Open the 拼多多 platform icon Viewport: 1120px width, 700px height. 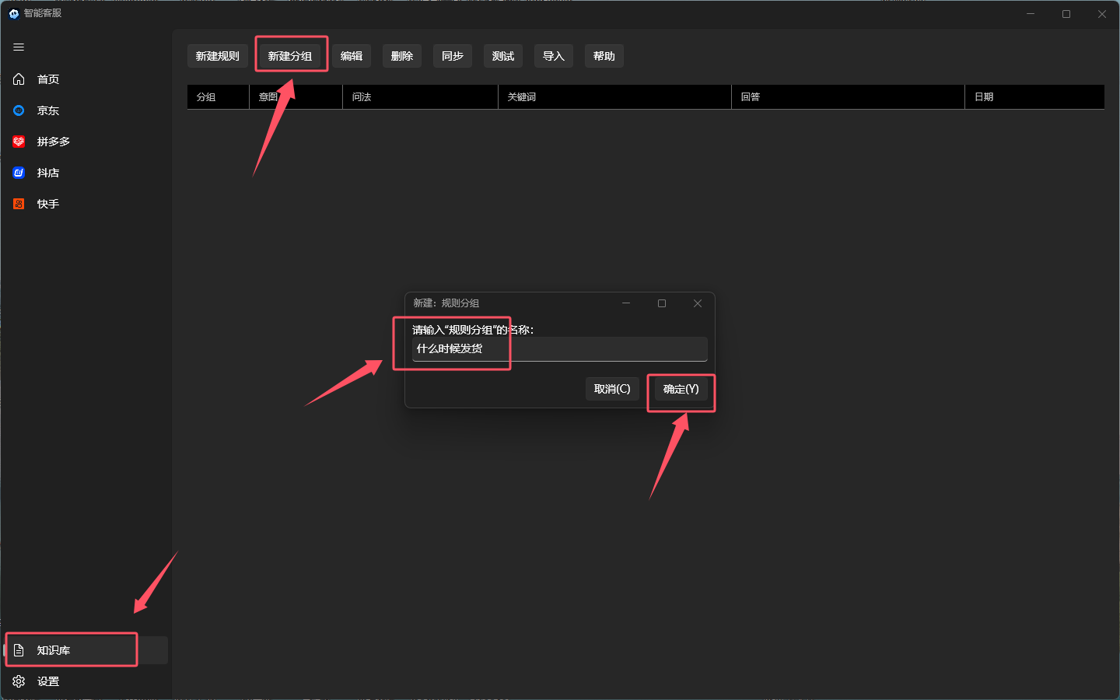coord(19,142)
